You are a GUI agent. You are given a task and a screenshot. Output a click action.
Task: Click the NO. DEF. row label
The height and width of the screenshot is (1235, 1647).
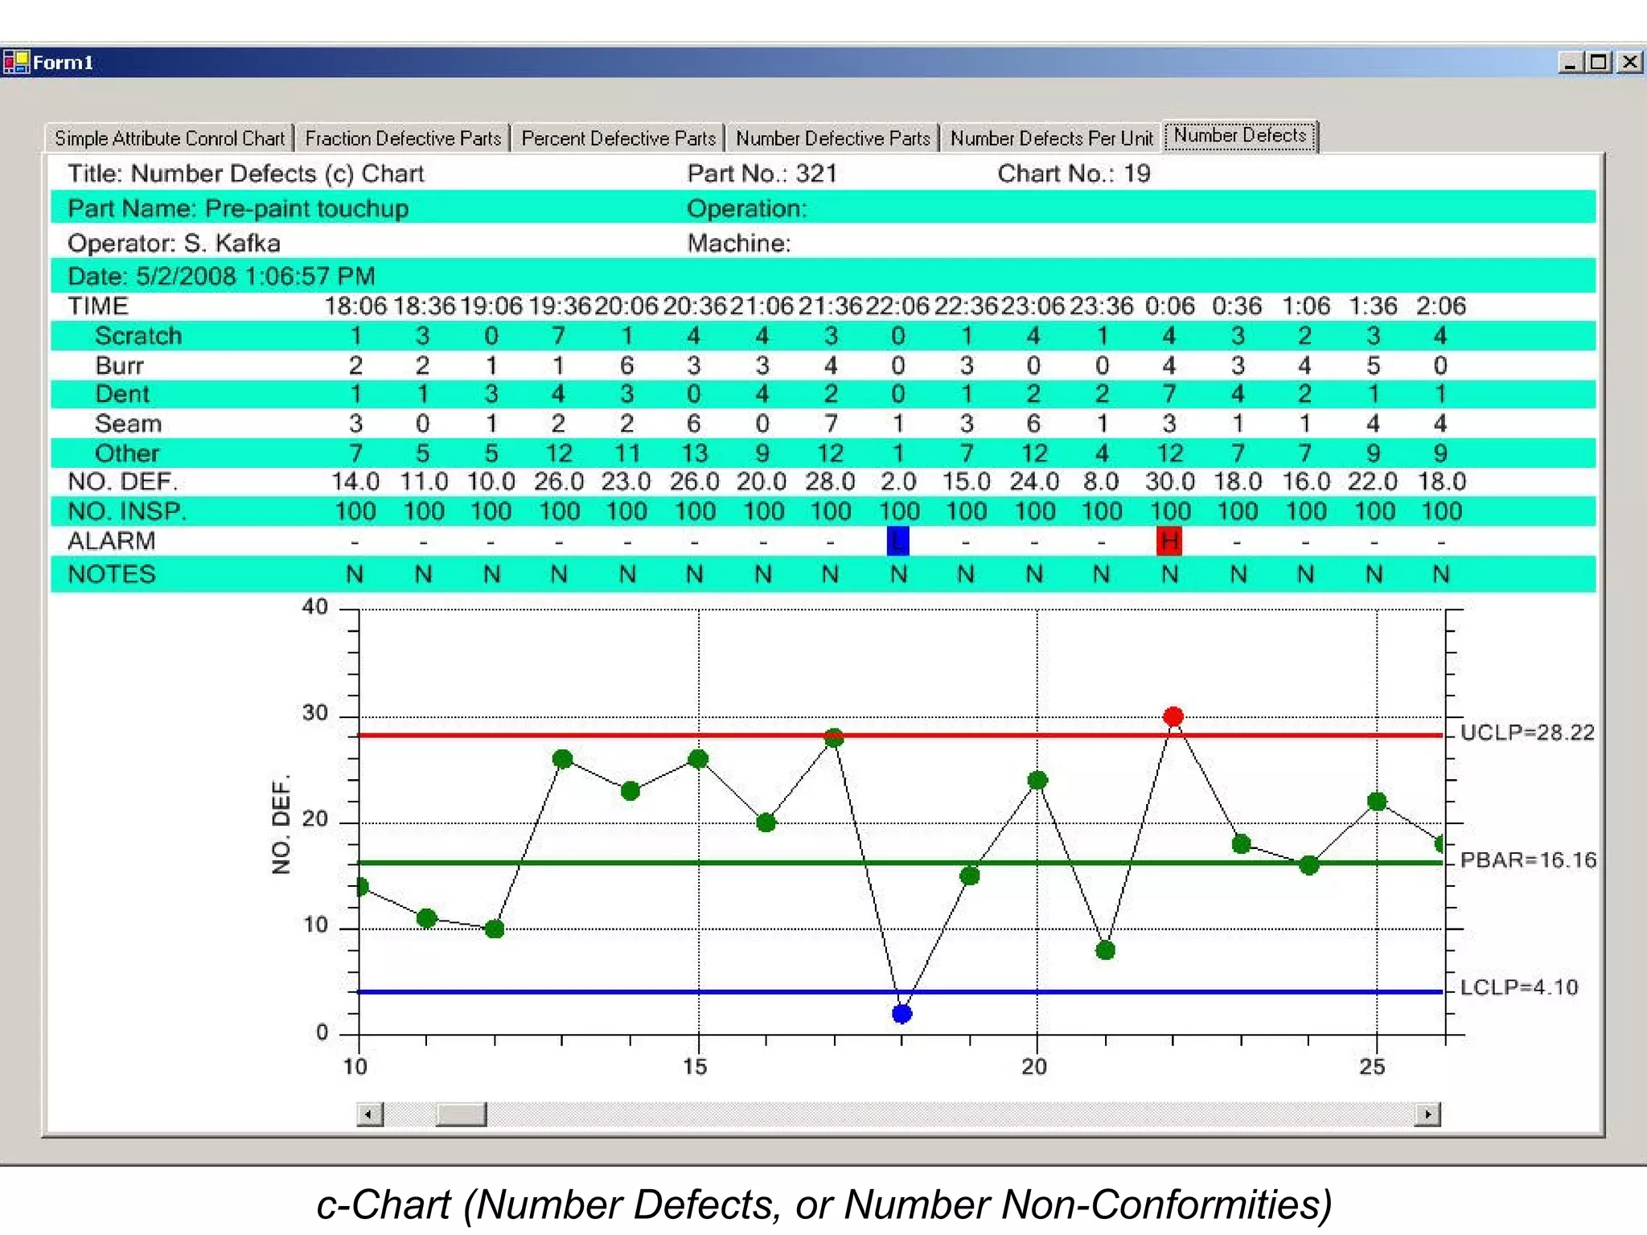pos(123,482)
